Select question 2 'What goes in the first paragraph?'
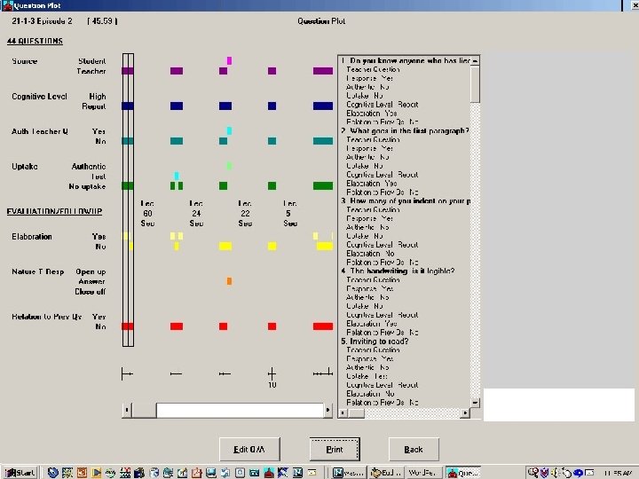This screenshot has height=479, width=639. pyautogui.click(x=405, y=130)
